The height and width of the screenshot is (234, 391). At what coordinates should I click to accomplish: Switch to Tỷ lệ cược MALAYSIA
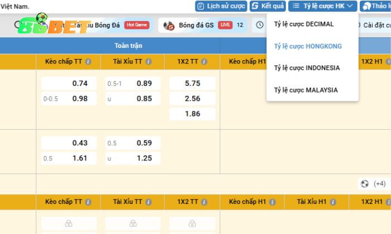coord(306,90)
